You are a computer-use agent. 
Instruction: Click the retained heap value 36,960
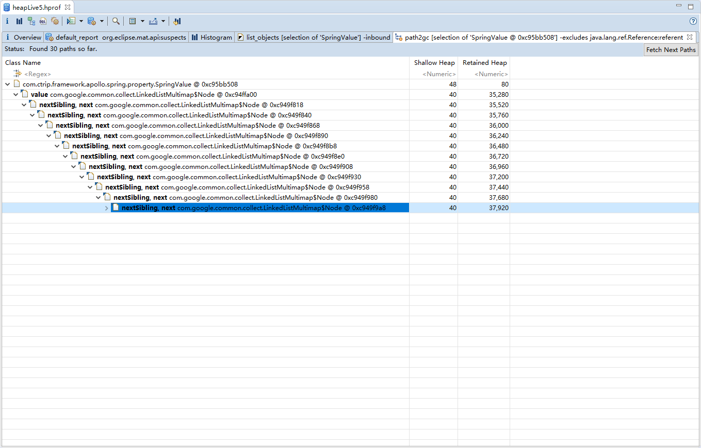pyautogui.click(x=499, y=166)
